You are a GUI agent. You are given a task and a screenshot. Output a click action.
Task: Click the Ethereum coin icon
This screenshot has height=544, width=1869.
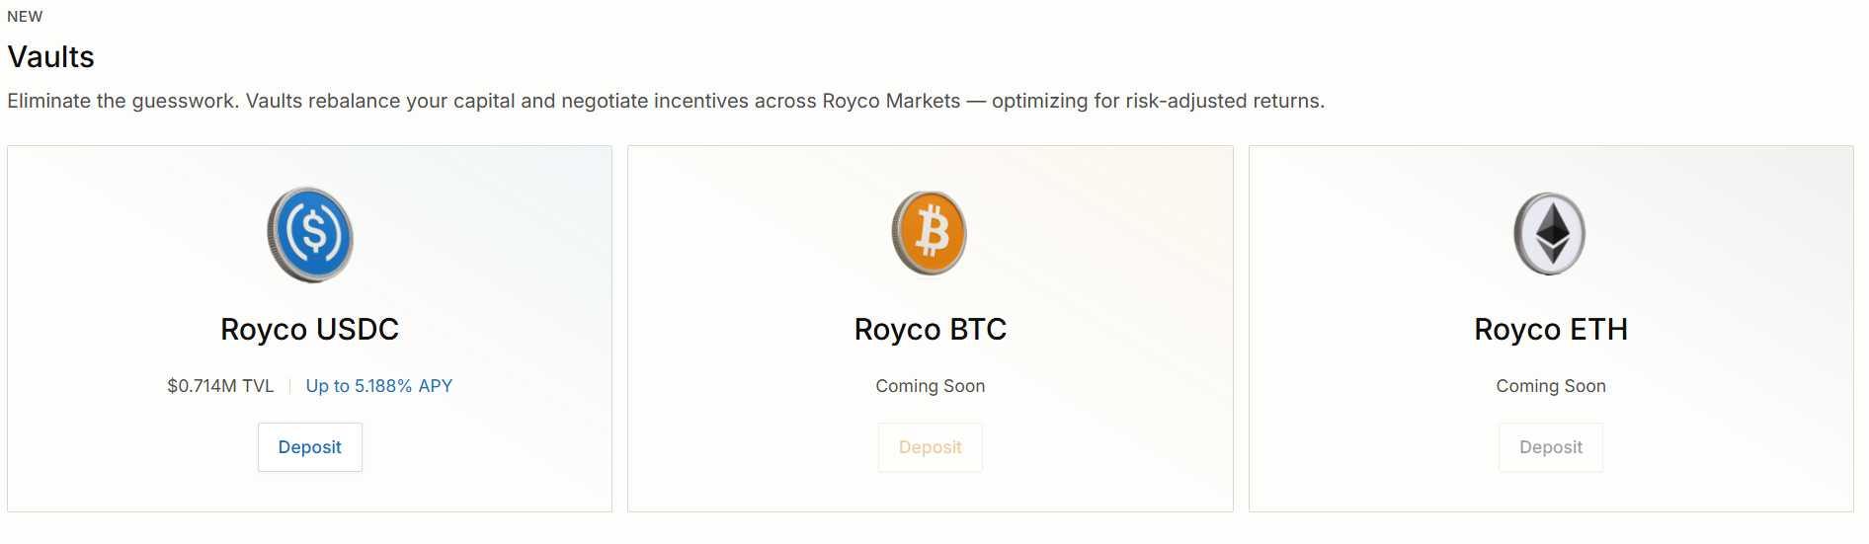pos(1550,234)
